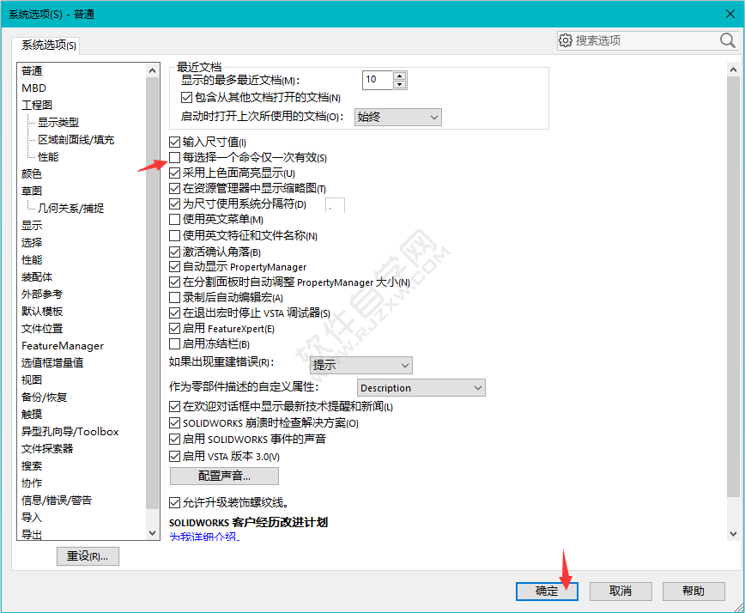Increase recent documents count with up arrow
This screenshot has height=613, width=745.
(399, 73)
